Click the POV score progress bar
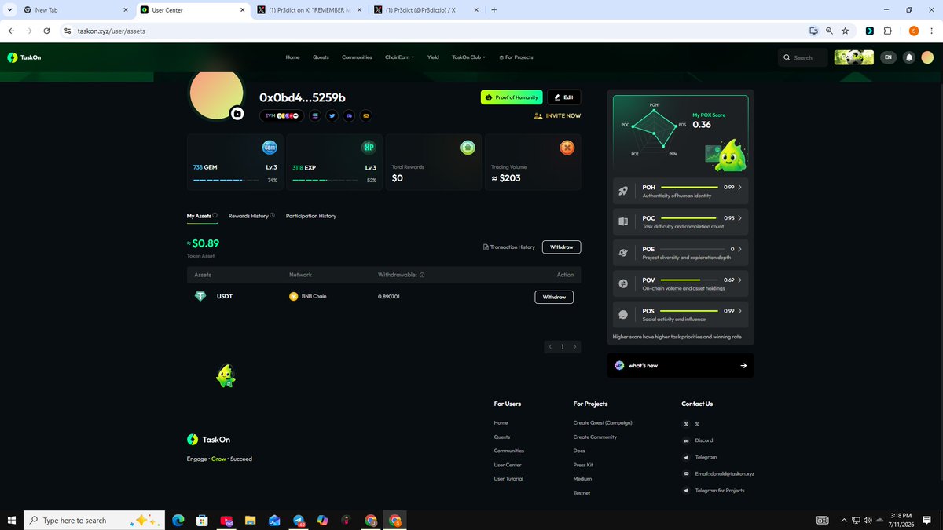 [688, 280]
